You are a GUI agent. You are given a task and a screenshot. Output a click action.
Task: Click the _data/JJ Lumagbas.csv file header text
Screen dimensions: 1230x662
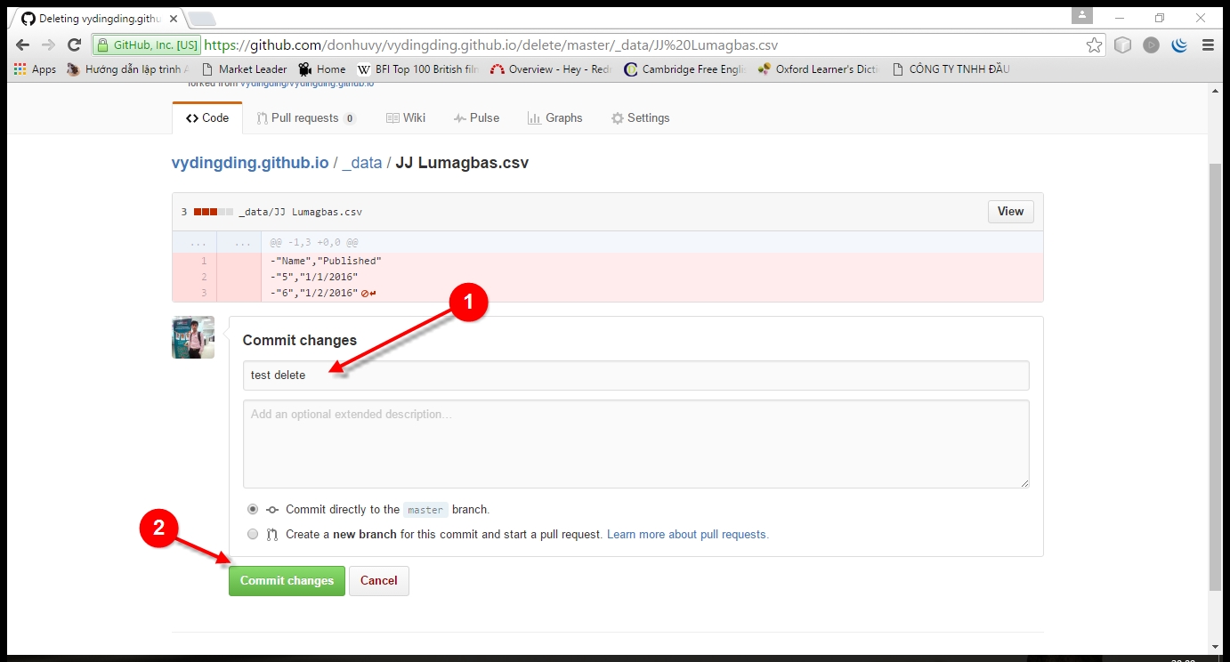pyautogui.click(x=300, y=212)
